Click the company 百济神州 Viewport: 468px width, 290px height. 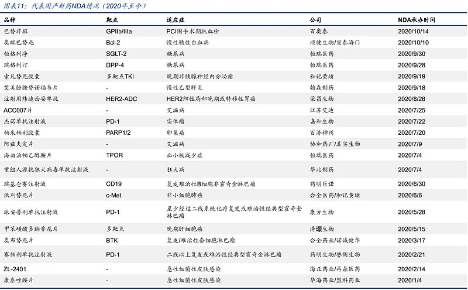pos(321,133)
